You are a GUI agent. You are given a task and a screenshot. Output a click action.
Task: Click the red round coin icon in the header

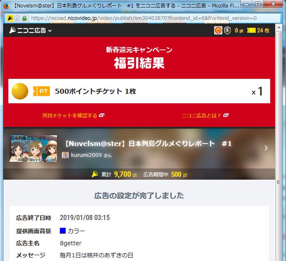tap(218, 30)
